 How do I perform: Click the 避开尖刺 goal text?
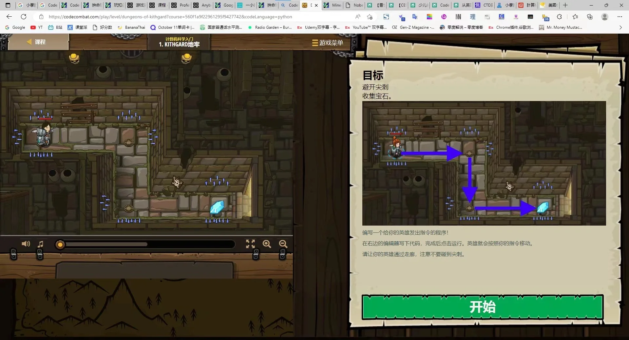click(375, 87)
